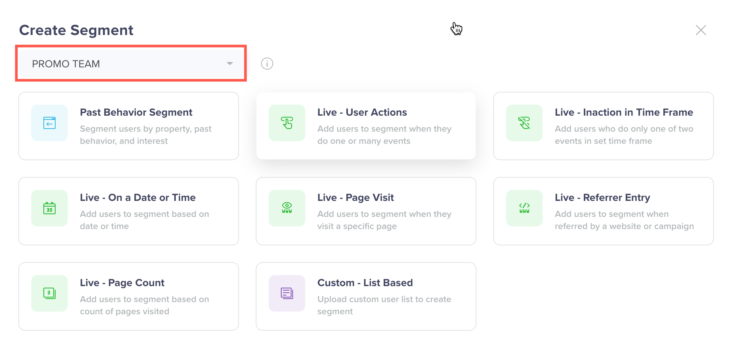
Task: Select the Live - On a Date or Time card
Action: [x=129, y=211]
